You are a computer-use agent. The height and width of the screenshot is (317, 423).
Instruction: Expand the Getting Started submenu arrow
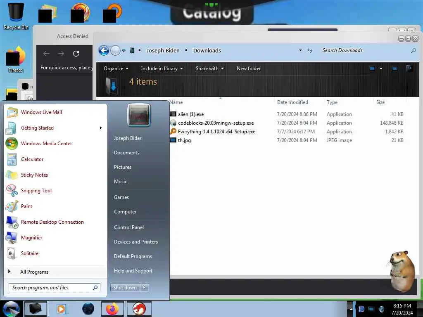tap(101, 128)
